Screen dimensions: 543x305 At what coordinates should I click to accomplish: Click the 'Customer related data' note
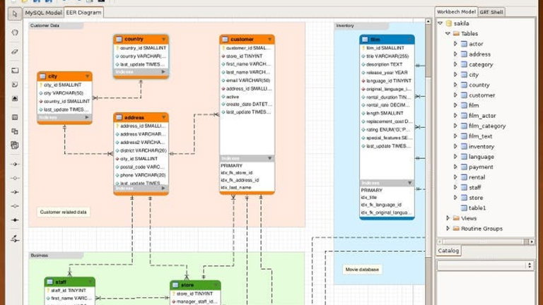pyautogui.click(x=64, y=212)
